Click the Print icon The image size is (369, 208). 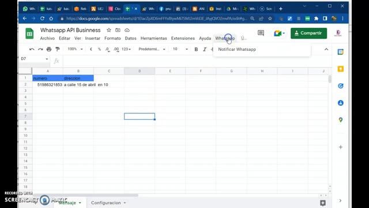pos(49,49)
